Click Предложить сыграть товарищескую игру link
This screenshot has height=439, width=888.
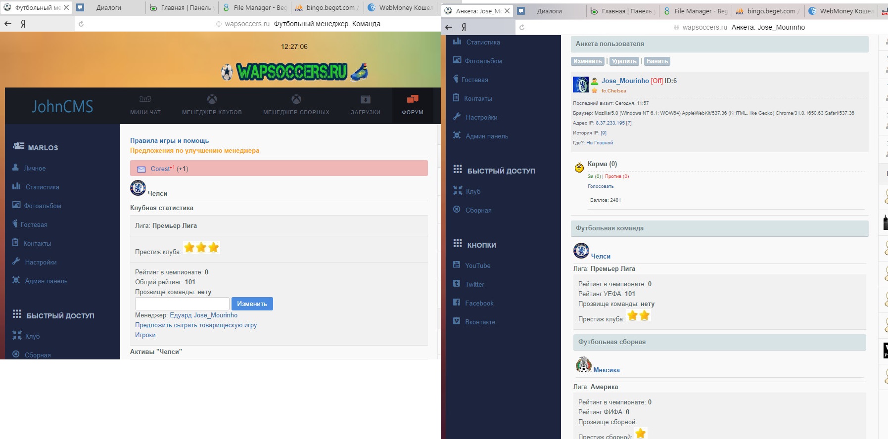196,325
